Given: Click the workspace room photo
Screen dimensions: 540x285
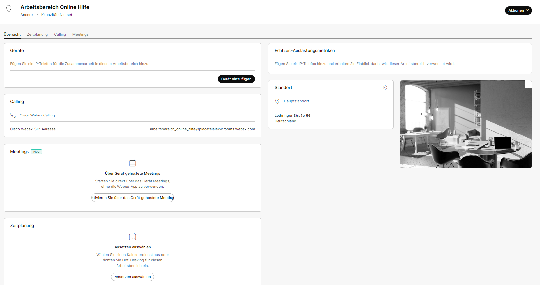Looking at the screenshot, I should [x=466, y=124].
